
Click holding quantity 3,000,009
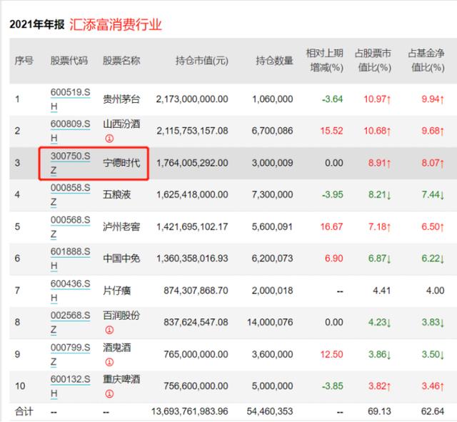coord(273,163)
